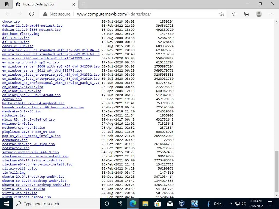279x209 pixels.
Task: Open the tinfoil2.img link
Action: pyautogui.click(x=14, y=173)
